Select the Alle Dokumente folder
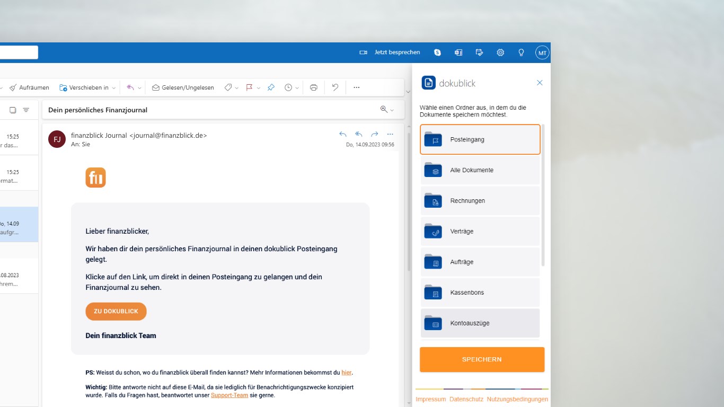The height and width of the screenshot is (407, 724). pyautogui.click(x=480, y=170)
